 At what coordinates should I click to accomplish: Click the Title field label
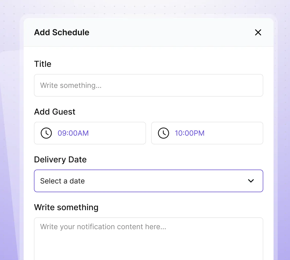[x=43, y=64]
